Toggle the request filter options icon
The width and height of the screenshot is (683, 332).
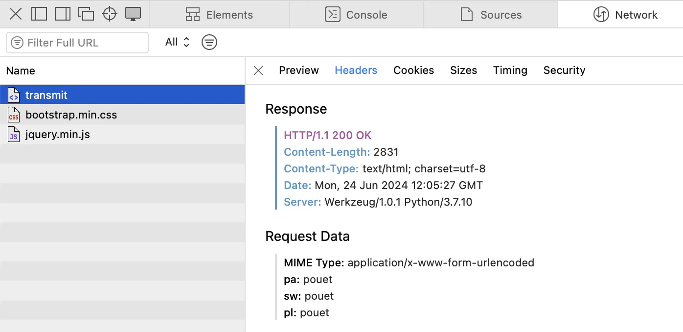click(x=209, y=42)
